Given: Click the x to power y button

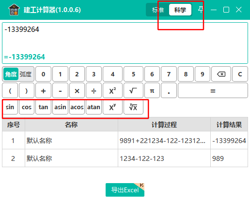Looking at the screenshot, I should 112,107.
